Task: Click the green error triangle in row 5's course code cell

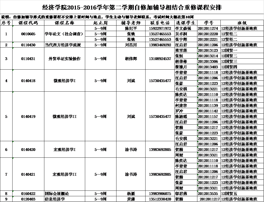Action: pyautogui.click(x=13, y=92)
